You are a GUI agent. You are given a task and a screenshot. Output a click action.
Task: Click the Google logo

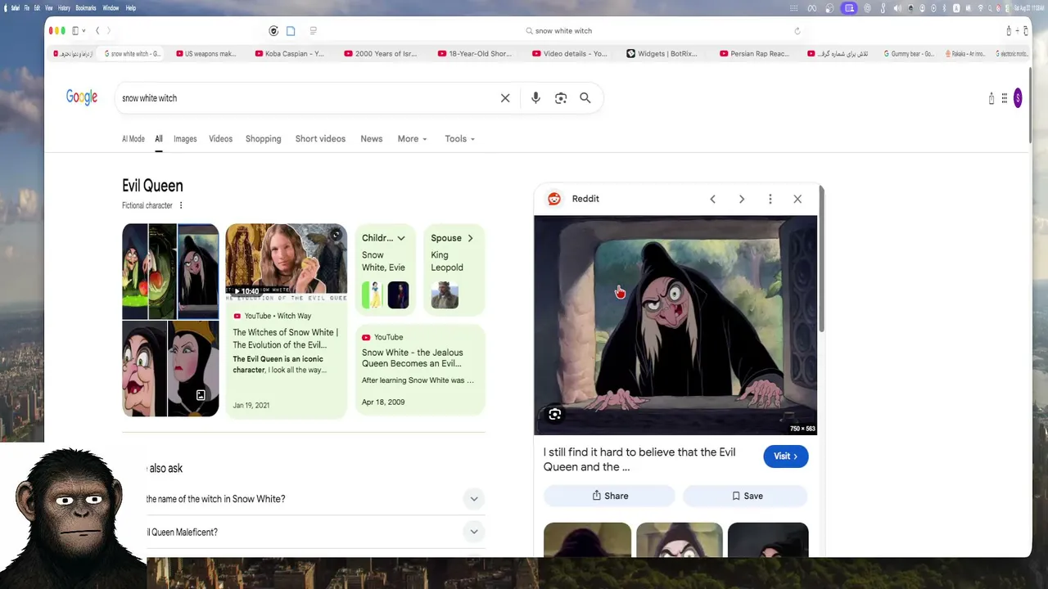pos(82,97)
